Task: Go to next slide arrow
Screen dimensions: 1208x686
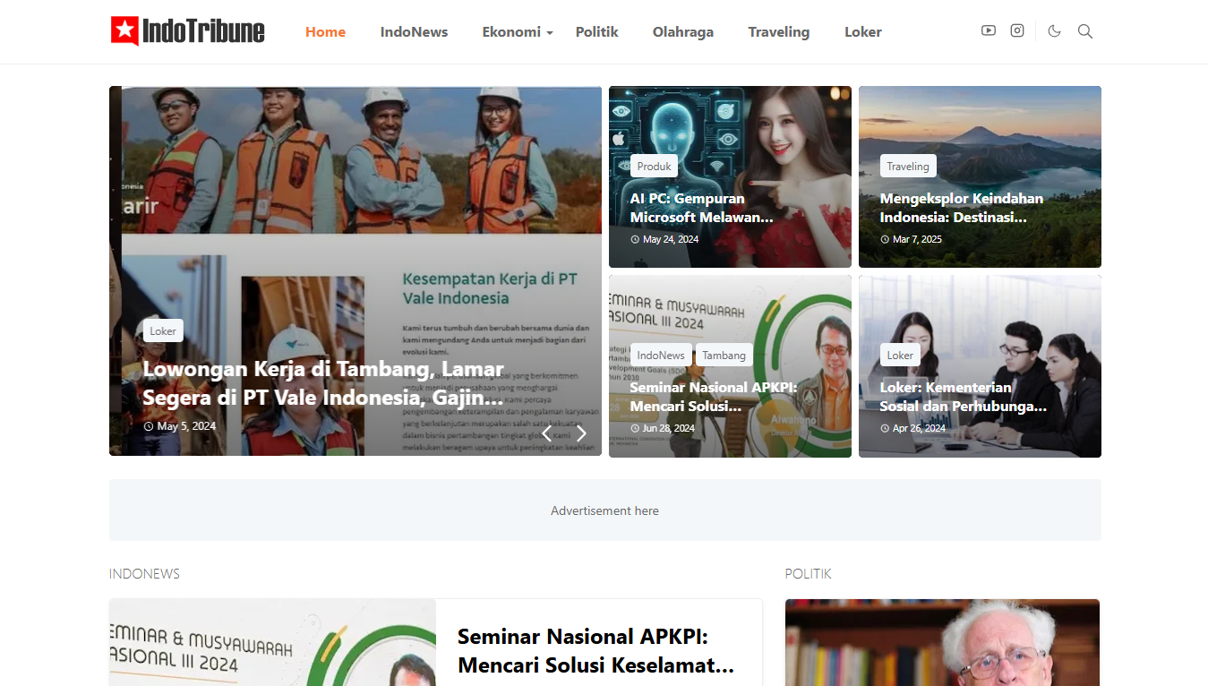Action: coord(581,433)
